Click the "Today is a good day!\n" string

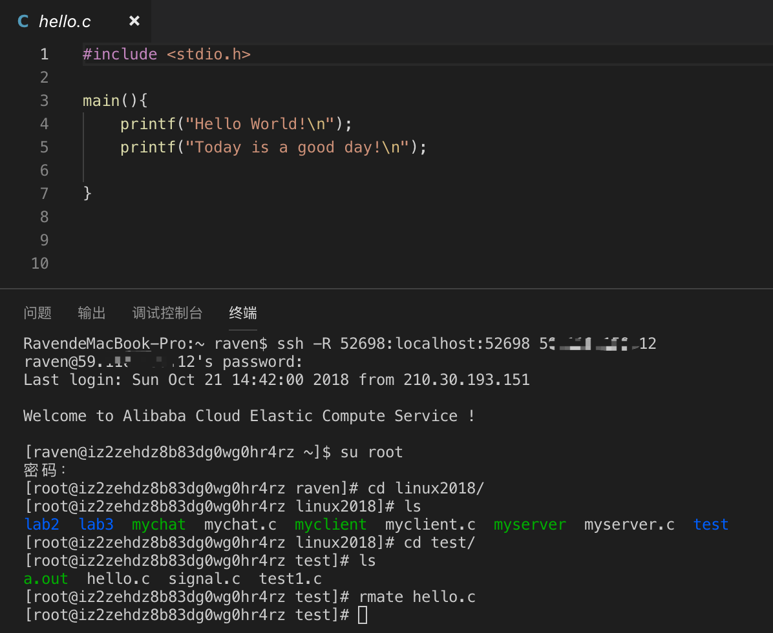click(297, 147)
